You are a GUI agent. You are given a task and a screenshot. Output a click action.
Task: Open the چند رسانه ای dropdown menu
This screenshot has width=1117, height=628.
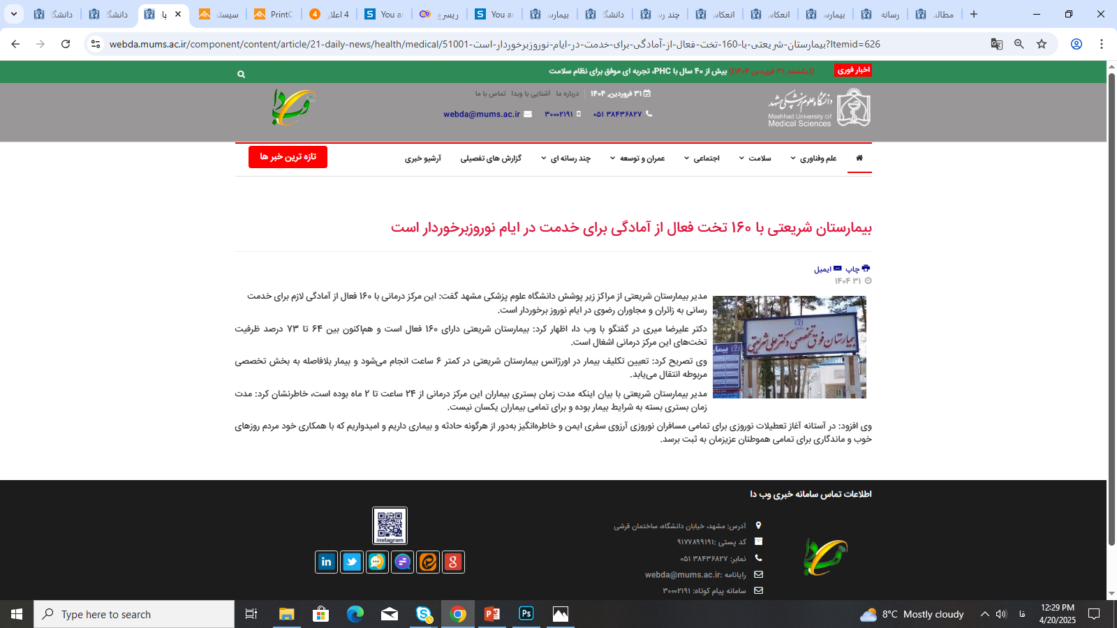[x=566, y=158]
